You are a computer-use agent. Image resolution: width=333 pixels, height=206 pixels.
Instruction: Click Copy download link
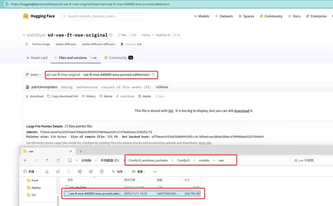63,96
